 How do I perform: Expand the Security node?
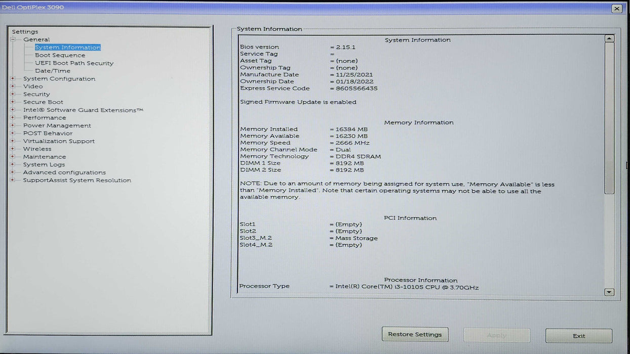(13, 94)
